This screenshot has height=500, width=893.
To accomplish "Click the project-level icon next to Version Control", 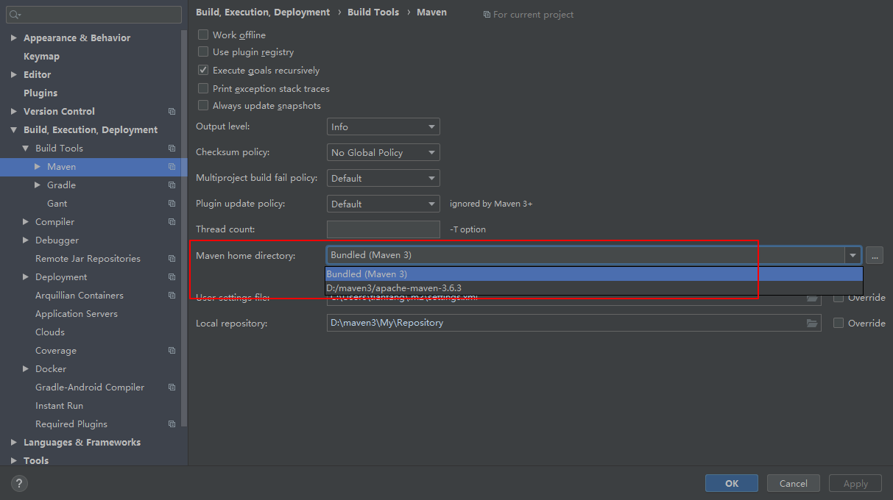I will (172, 112).
